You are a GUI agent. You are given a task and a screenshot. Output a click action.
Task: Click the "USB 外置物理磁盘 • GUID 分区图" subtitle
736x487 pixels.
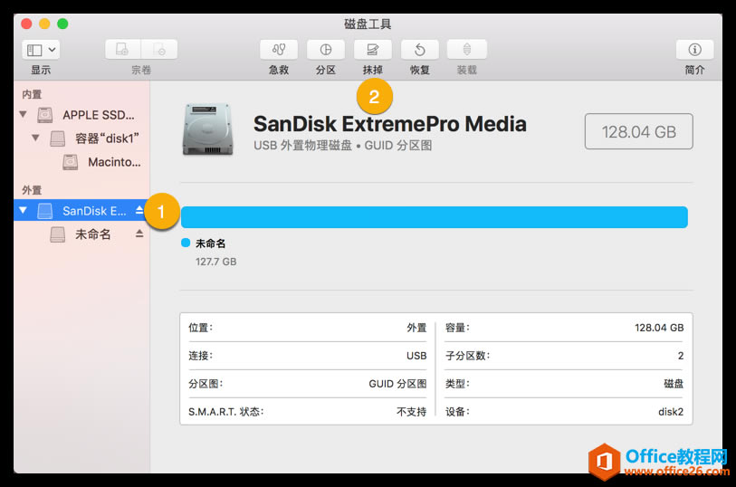point(343,146)
